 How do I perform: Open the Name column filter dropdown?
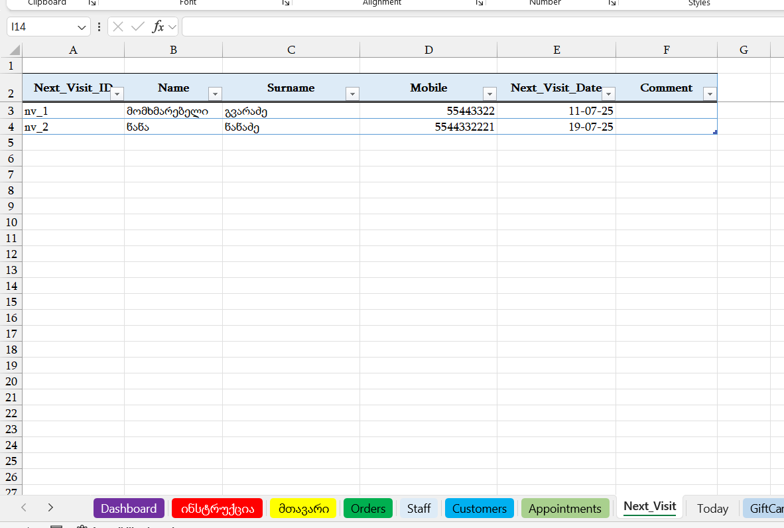pyautogui.click(x=215, y=94)
